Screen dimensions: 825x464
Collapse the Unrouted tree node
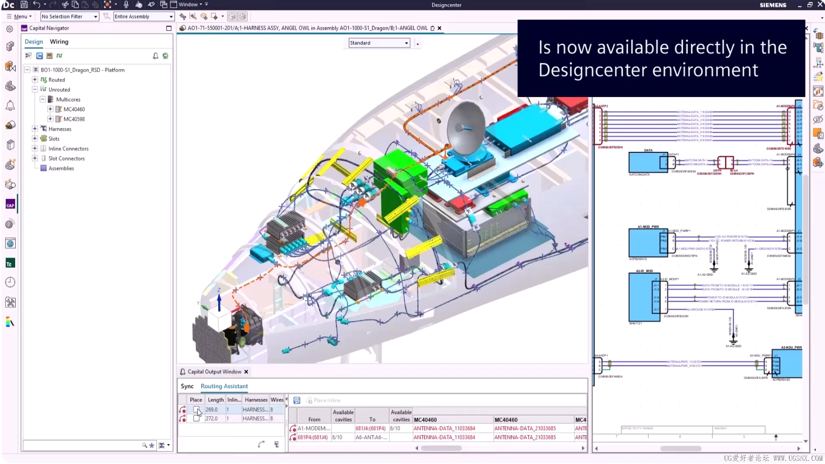35,89
